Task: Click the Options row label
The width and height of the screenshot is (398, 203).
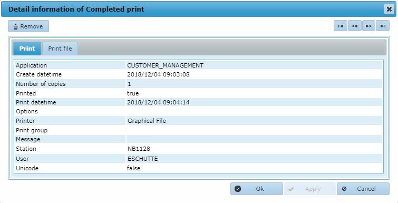Action: pyautogui.click(x=27, y=111)
